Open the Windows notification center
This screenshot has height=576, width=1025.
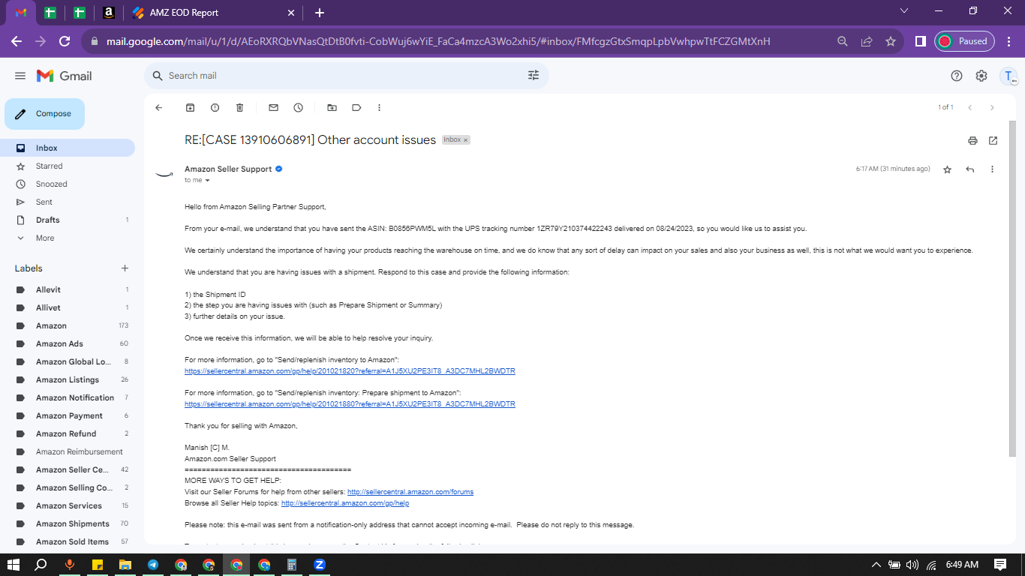pos(1000,565)
